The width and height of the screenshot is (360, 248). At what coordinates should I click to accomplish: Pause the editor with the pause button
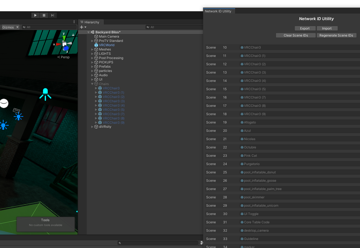pos(44,15)
